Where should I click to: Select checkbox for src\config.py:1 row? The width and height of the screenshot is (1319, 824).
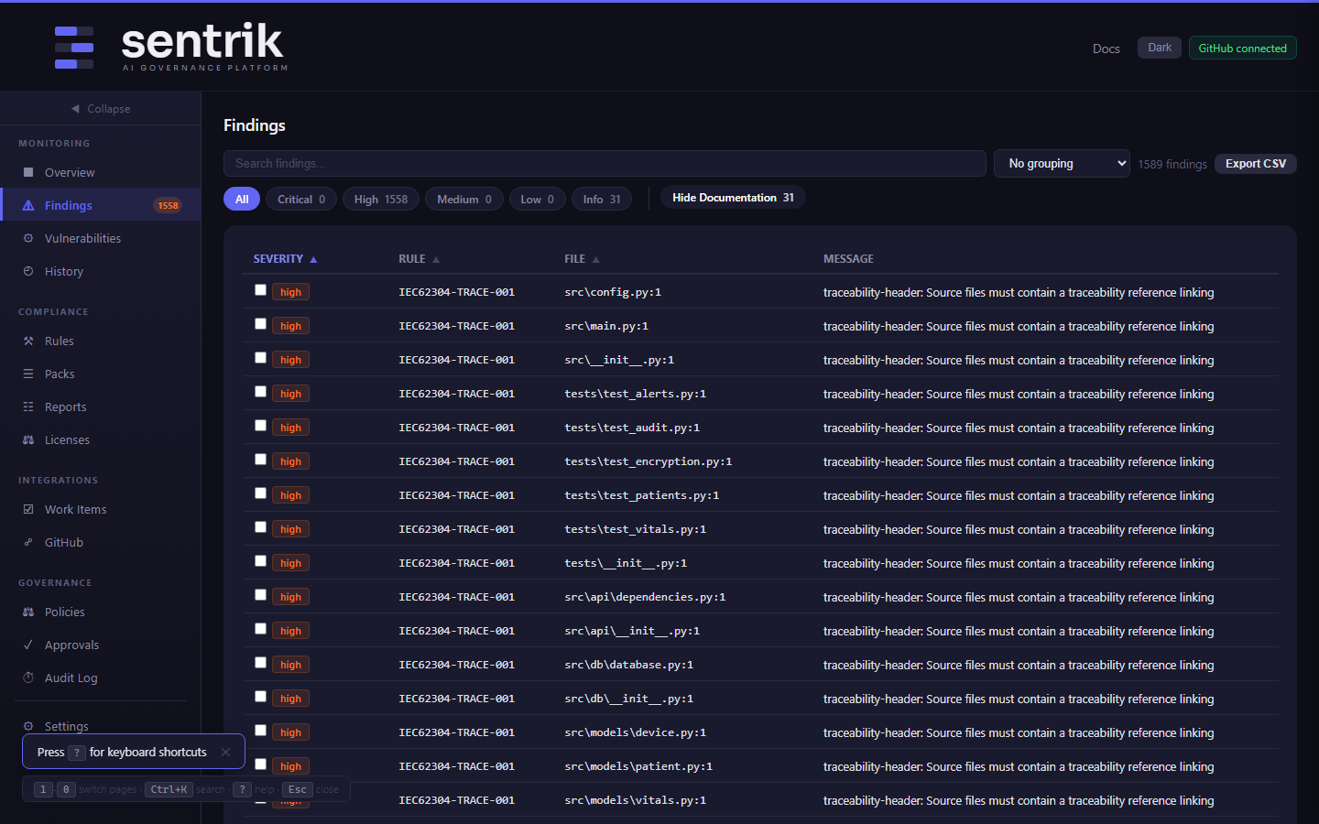click(x=260, y=290)
